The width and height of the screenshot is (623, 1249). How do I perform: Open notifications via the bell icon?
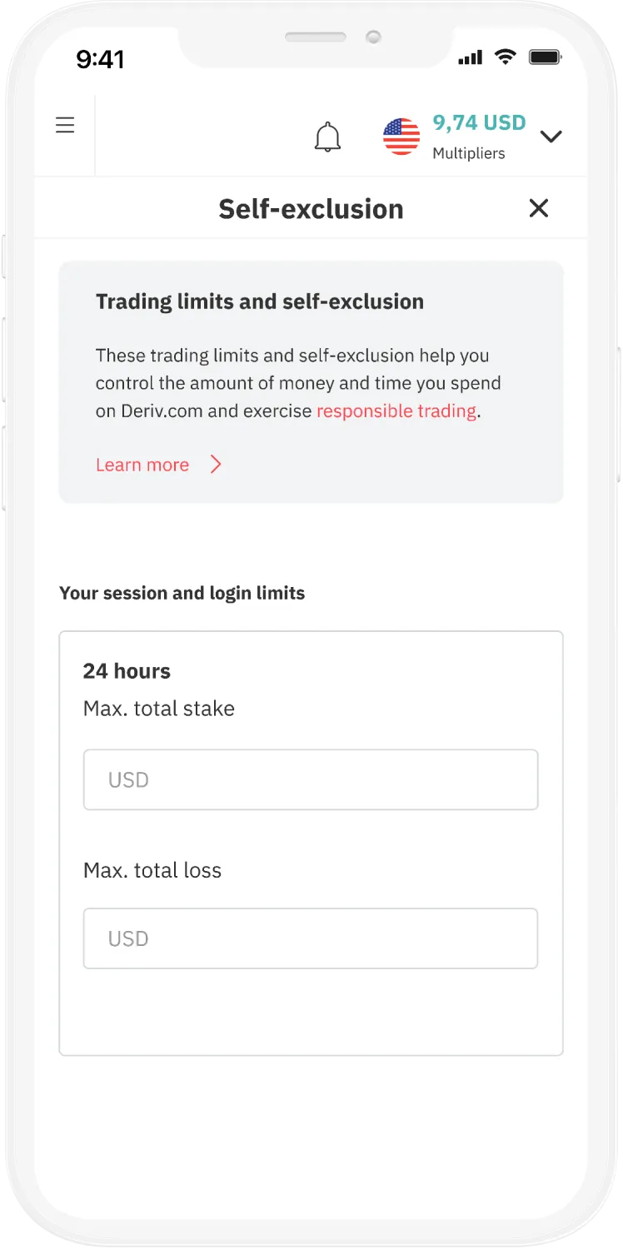coord(327,136)
